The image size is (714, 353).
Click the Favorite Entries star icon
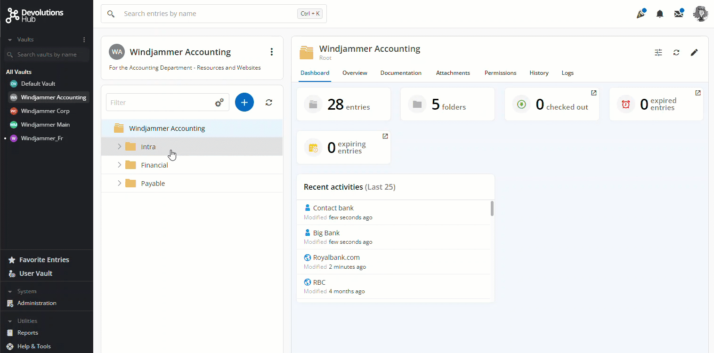pyautogui.click(x=12, y=260)
